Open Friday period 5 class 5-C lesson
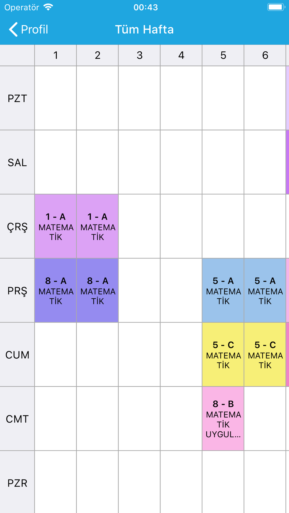The height and width of the screenshot is (513, 289). pyautogui.click(x=223, y=354)
